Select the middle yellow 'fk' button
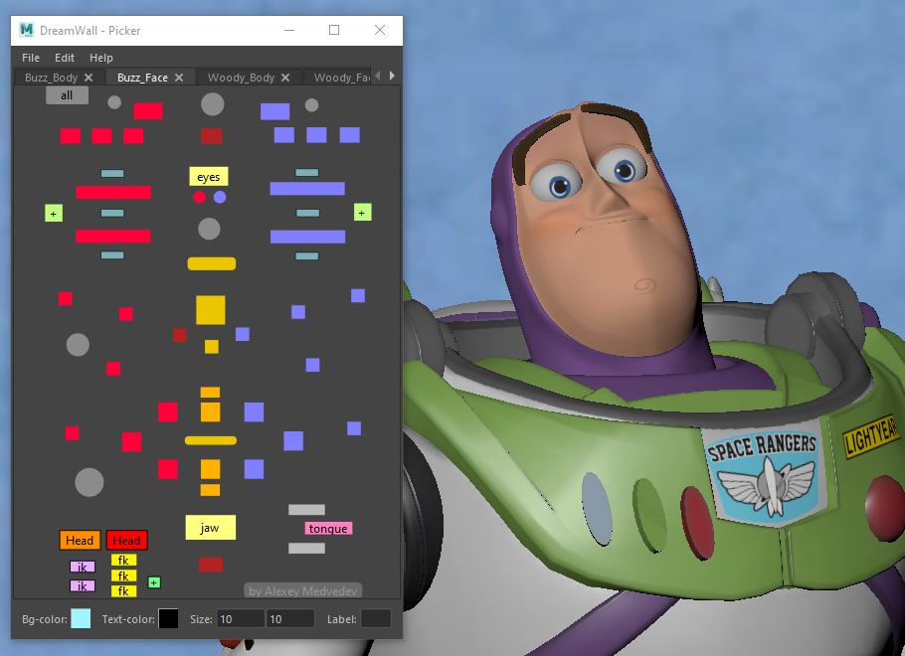 [123, 575]
